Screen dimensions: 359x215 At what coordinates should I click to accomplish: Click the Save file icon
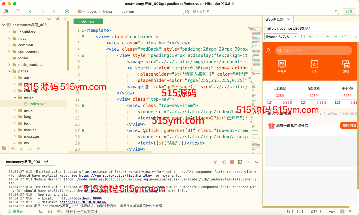[18, 11]
